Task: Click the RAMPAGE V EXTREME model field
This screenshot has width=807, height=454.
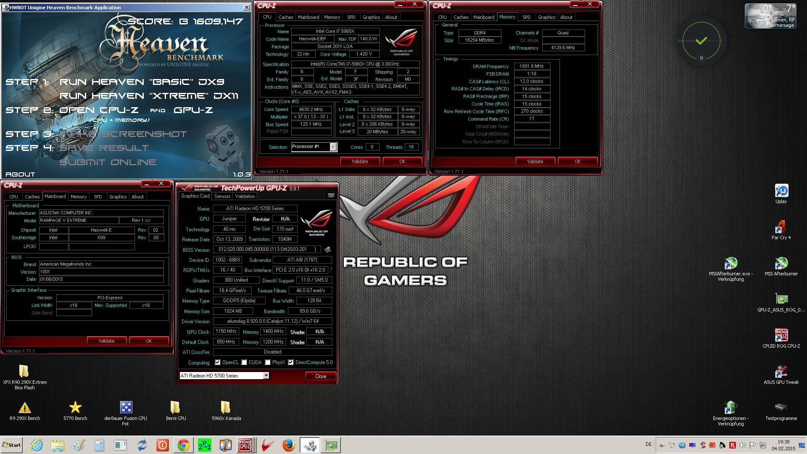Action: pyautogui.click(x=78, y=220)
